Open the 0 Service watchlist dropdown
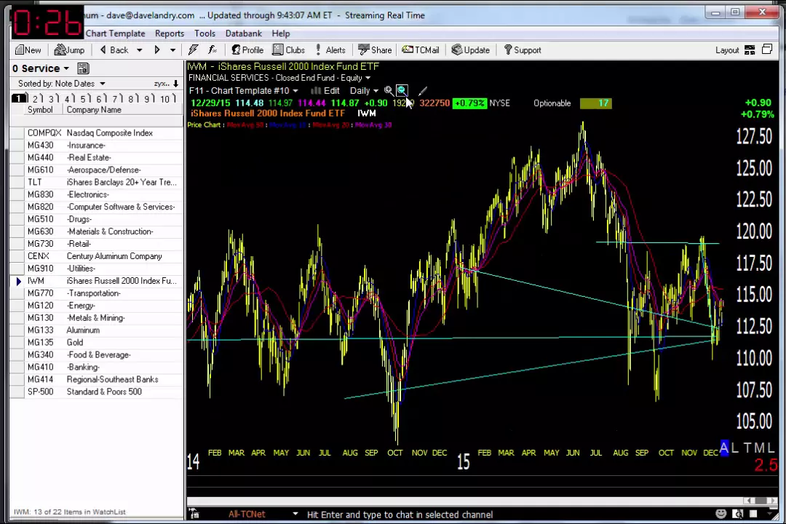This screenshot has width=786, height=524. (41, 68)
